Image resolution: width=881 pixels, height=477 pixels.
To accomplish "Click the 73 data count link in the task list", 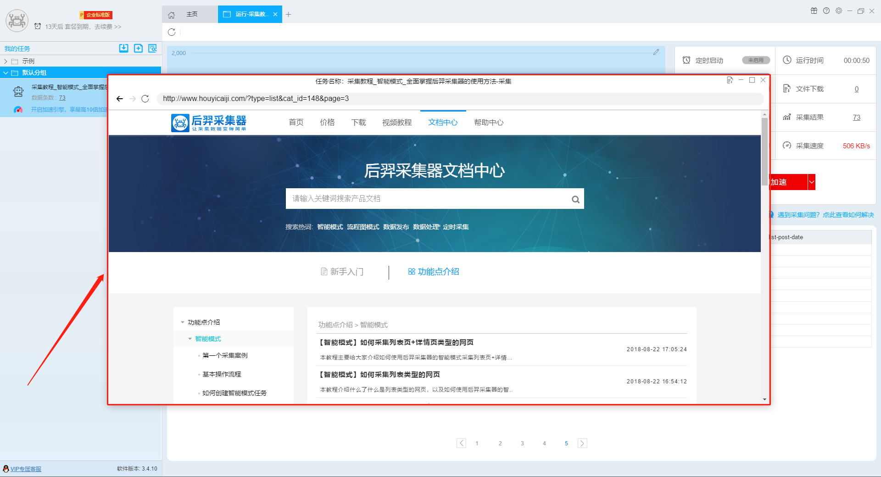I will coord(62,98).
